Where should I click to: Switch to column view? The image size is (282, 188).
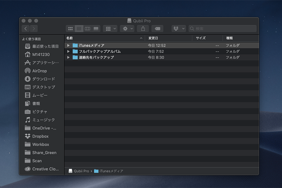88,29
